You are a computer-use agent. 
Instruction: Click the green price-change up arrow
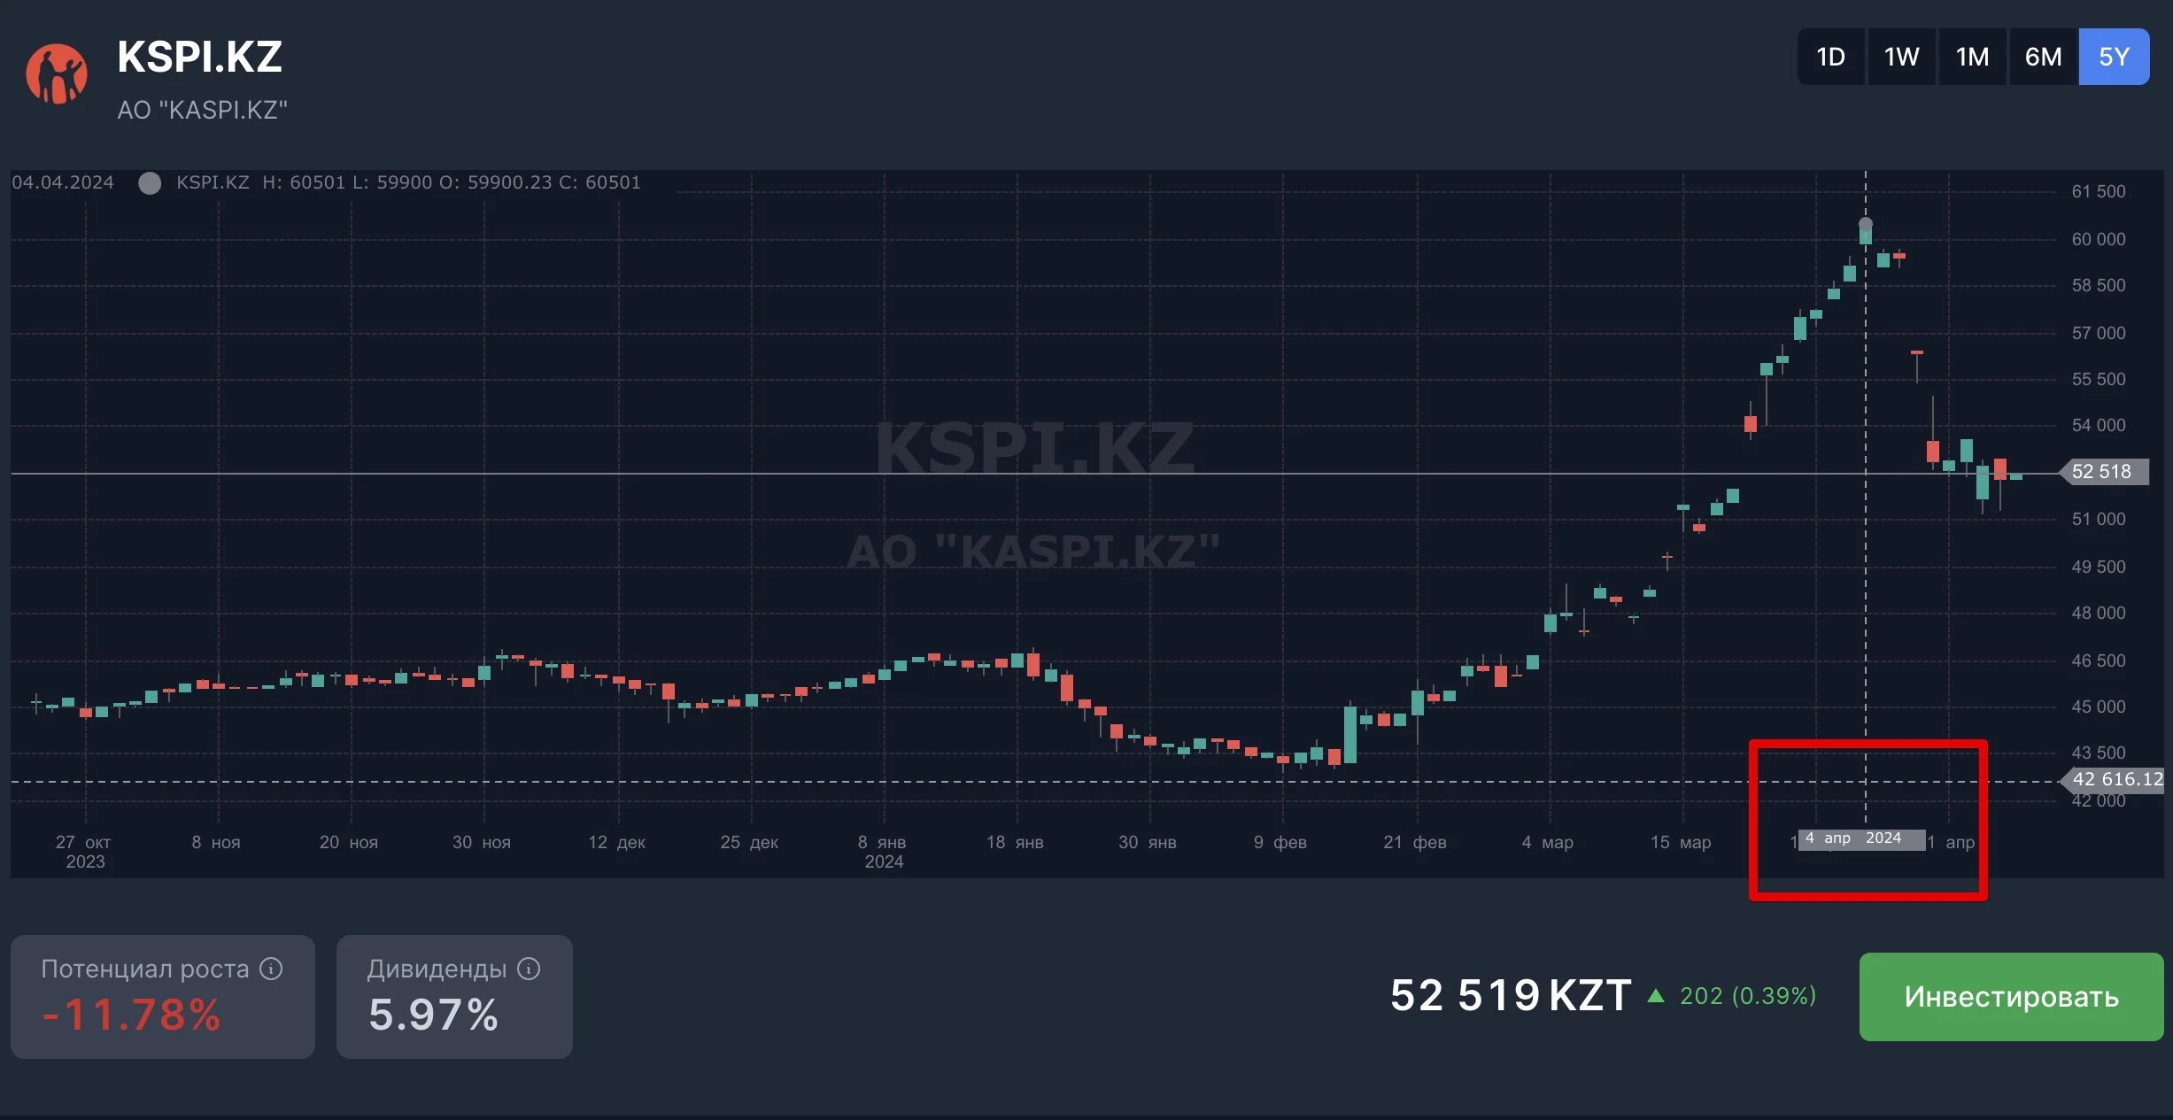[x=1655, y=996]
